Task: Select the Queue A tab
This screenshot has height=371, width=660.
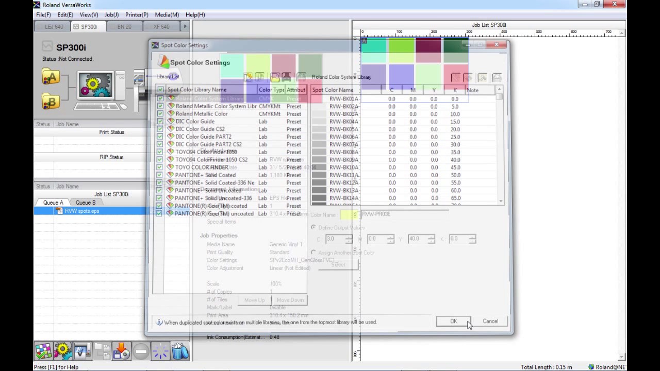Action: [53, 203]
